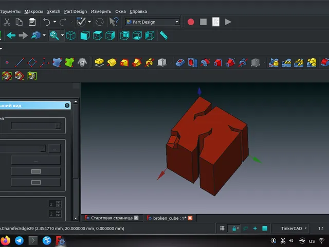329x247 pixels.
Task: Click the Additive helix icon
Action: pyautogui.click(x=149, y=62)
